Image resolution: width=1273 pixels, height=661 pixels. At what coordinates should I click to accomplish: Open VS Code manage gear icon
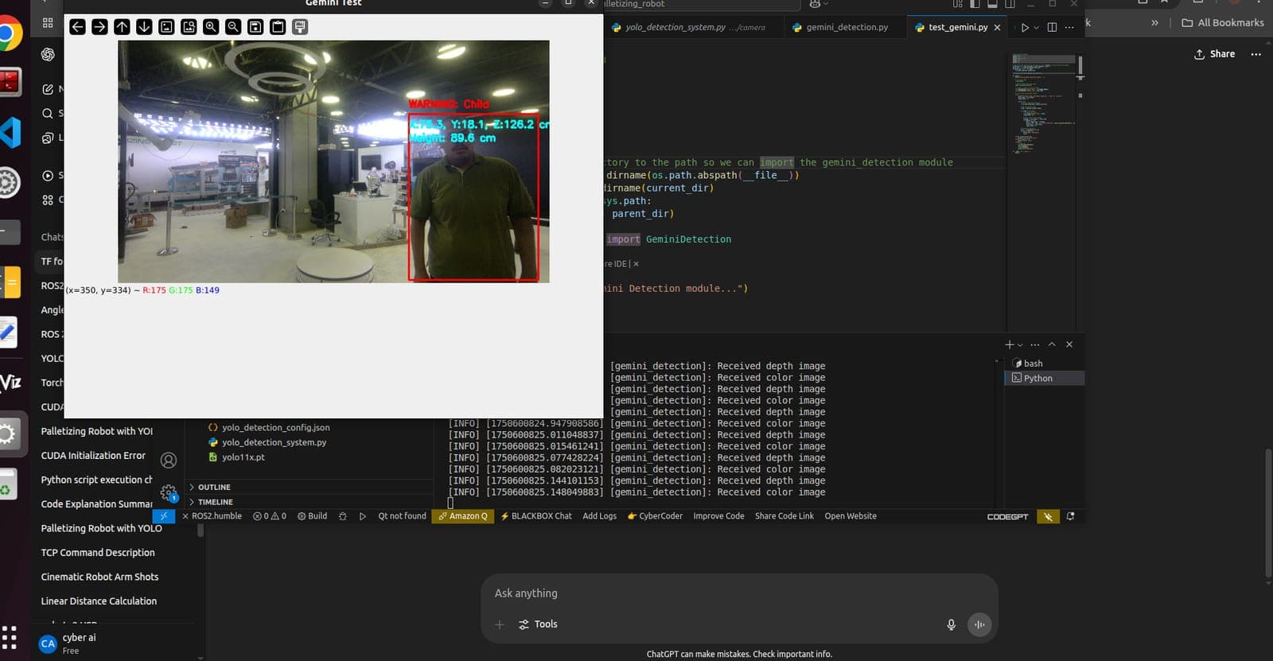pyautogui.click(x=168, y=493)
